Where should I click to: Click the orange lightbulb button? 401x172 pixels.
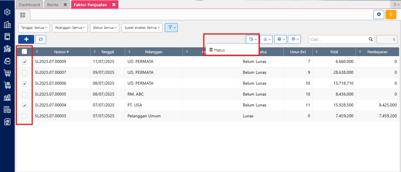pos(390,14)
